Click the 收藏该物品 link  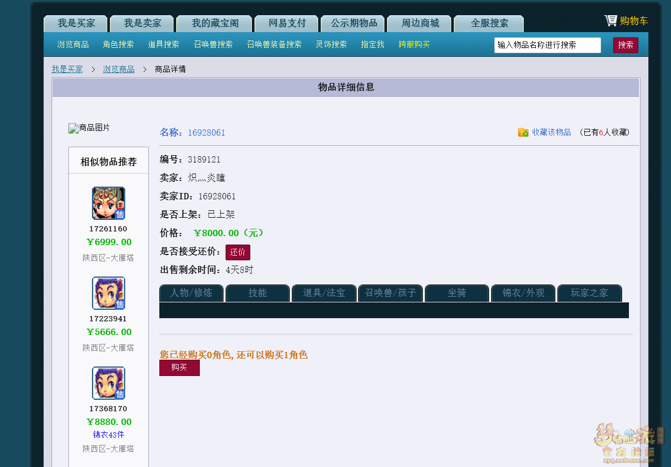(x=551, y=133)
